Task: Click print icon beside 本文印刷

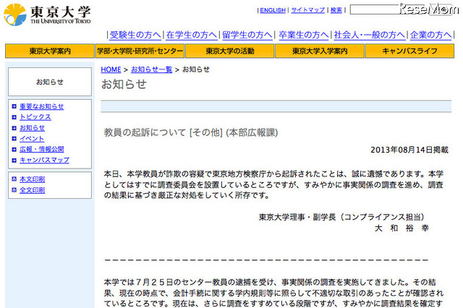Action: [14, 179]
